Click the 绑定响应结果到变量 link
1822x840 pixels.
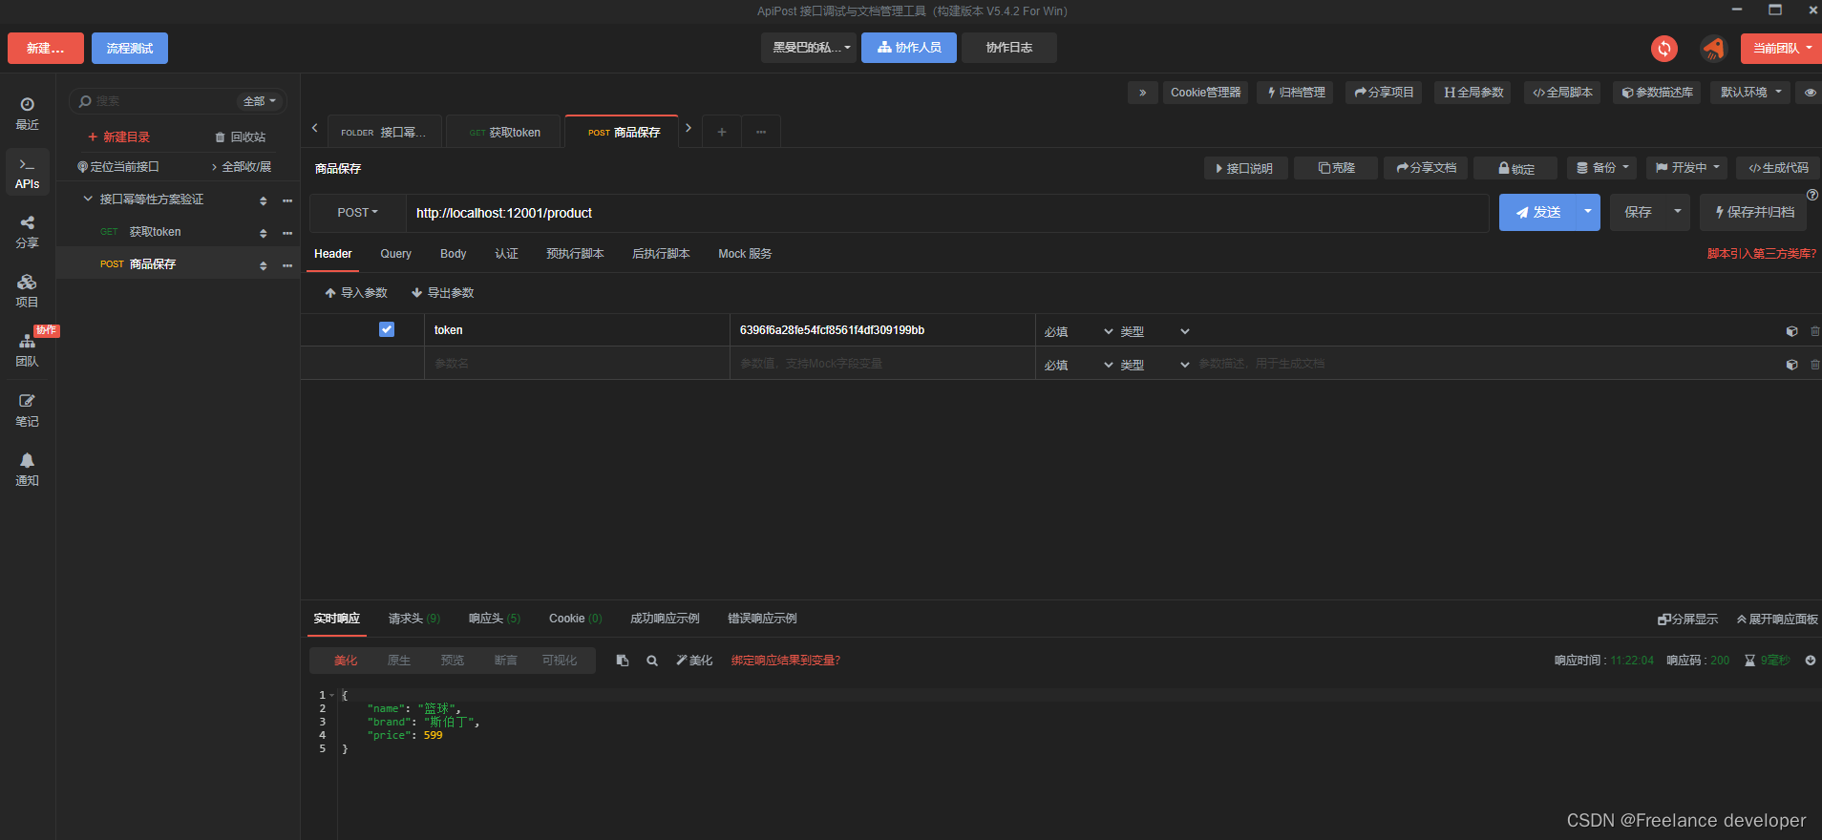coord(786,661)
